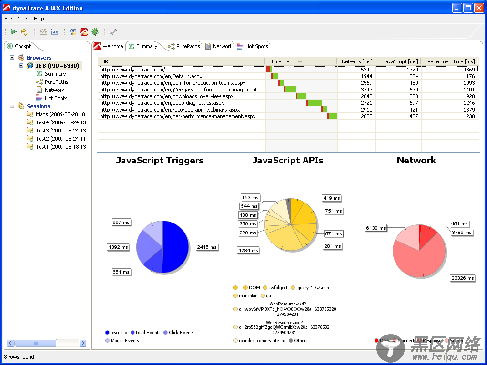Click the dynaTrace logo in title bar
This screenshot has width=487, height=365.
tap(7, 8)
